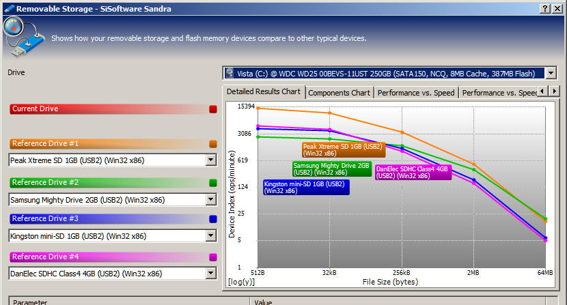Click the Parameter column header
Image resolution: width=567 pixels, height=305 pixels.
pos(129,302)
